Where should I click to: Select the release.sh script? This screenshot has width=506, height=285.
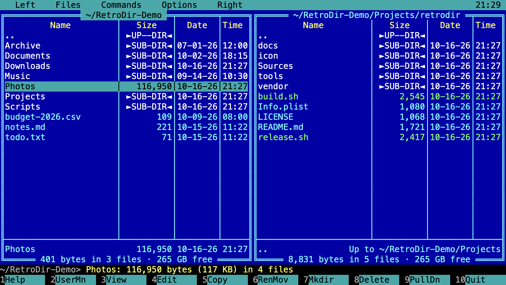click(379, 137)
